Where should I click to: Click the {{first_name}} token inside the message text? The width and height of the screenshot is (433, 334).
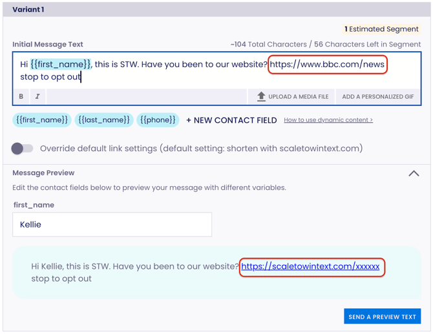(61, 64)
